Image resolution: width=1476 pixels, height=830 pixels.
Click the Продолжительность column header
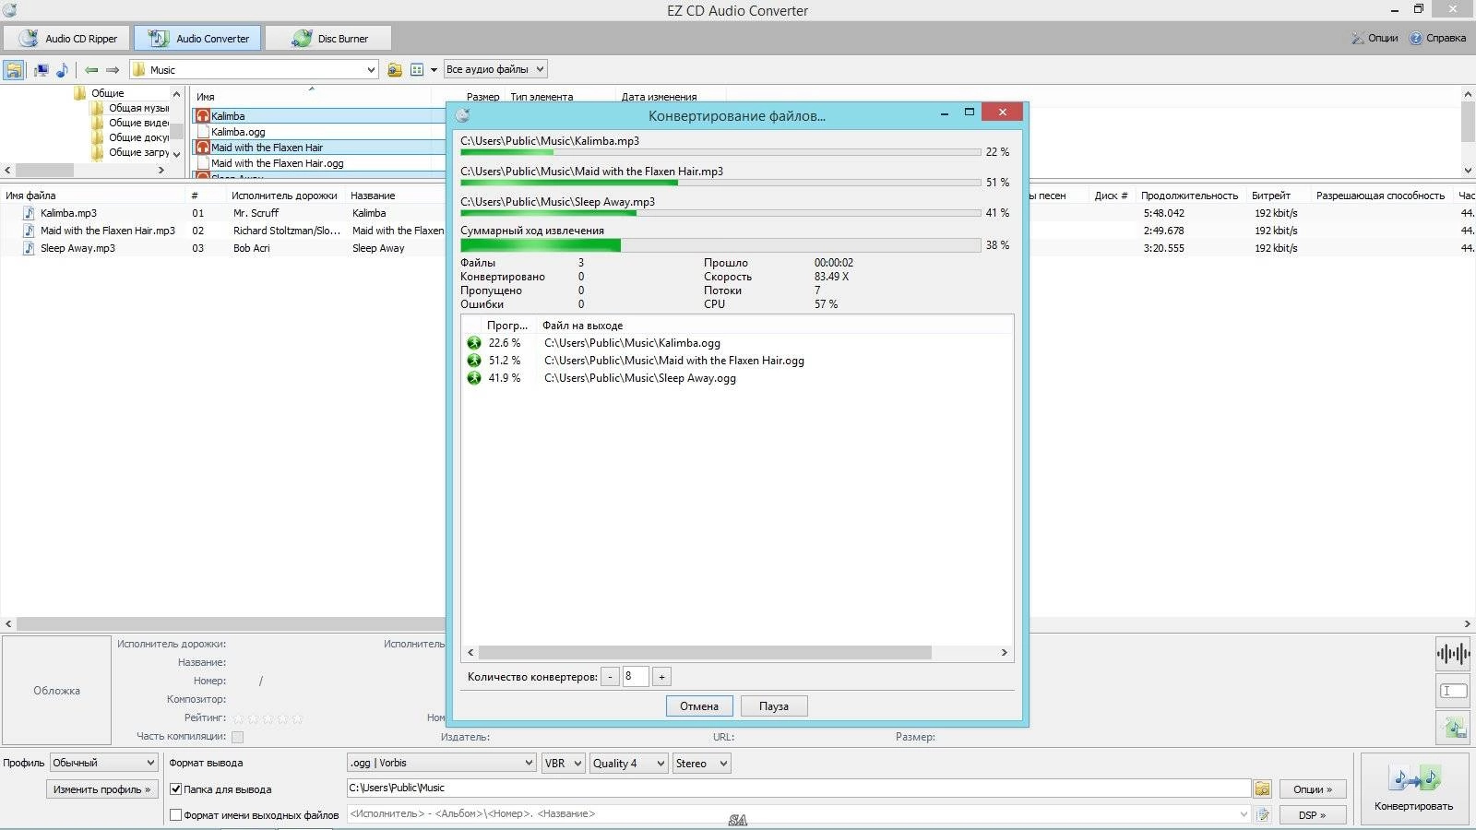pyautogui.click(x=1189, y=196)
